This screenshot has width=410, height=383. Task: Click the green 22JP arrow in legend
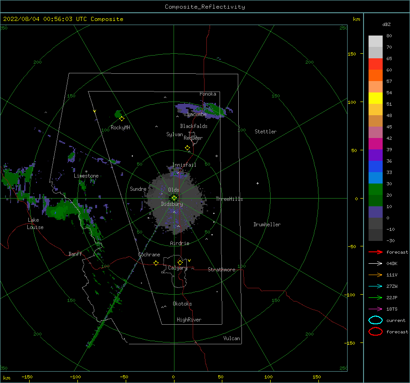[x=375, y=297]
